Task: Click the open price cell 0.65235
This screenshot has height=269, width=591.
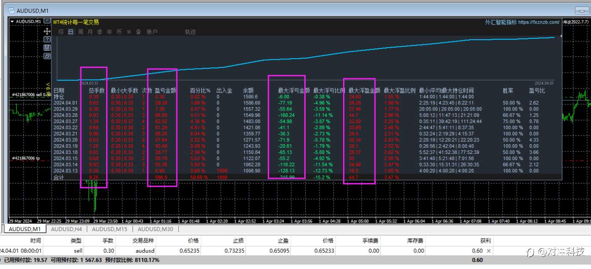Action: coord(189,251)
